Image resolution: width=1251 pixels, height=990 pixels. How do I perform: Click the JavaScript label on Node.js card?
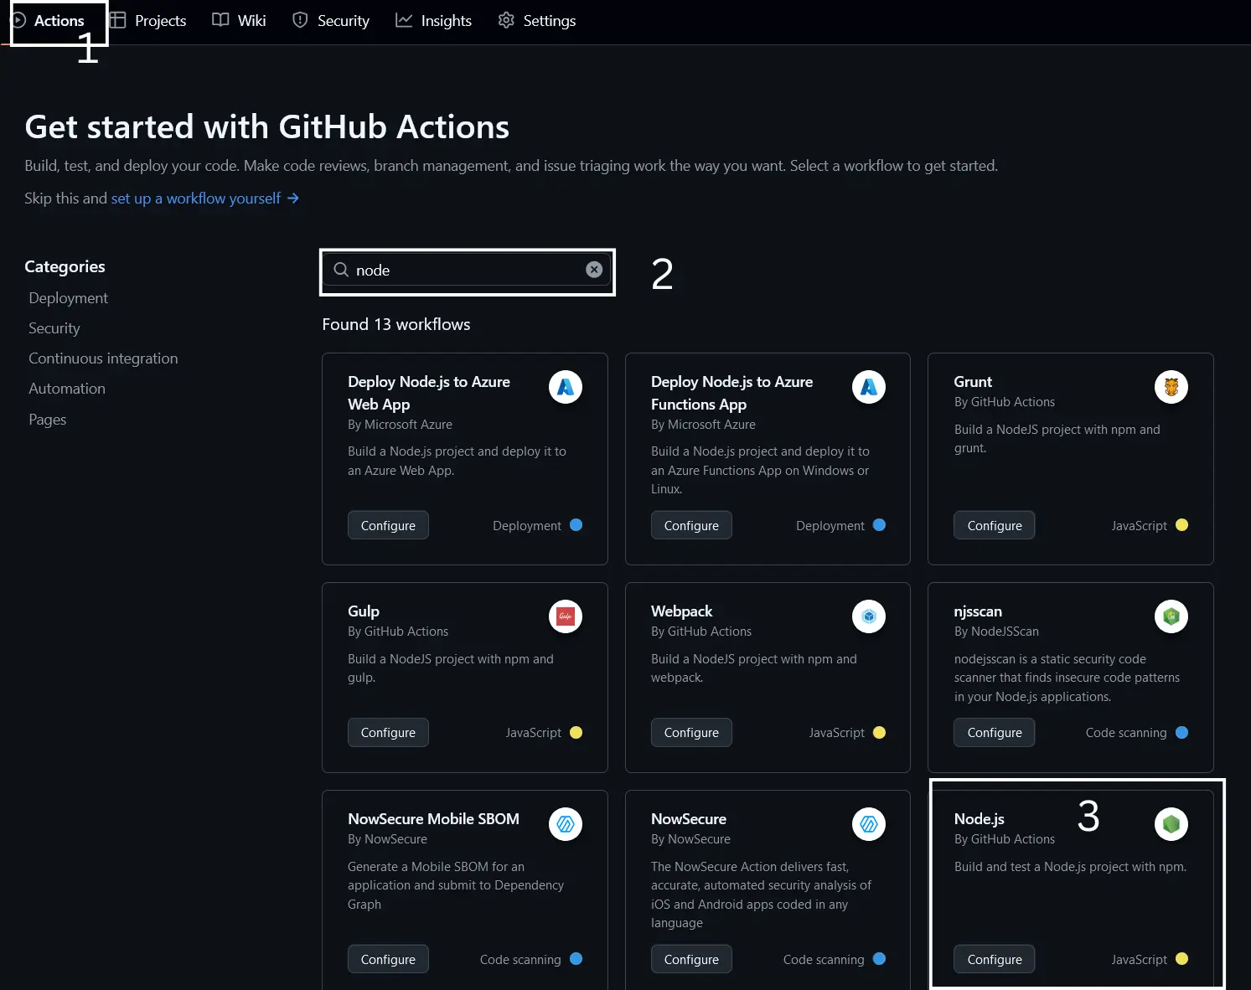[x=1139, y=959]
